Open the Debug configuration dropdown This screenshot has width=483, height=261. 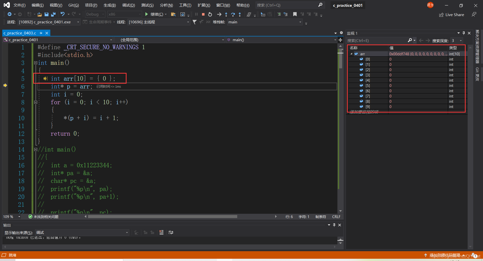coord(95,14)
